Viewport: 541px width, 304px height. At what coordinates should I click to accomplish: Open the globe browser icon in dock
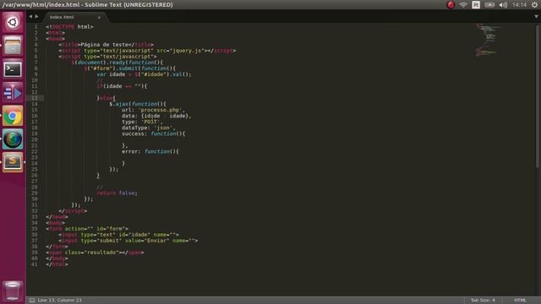(x=13, y=139)
